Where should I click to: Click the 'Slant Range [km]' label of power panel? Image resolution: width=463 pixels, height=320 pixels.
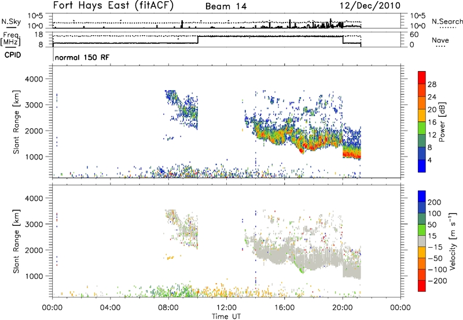coord(16,122)
